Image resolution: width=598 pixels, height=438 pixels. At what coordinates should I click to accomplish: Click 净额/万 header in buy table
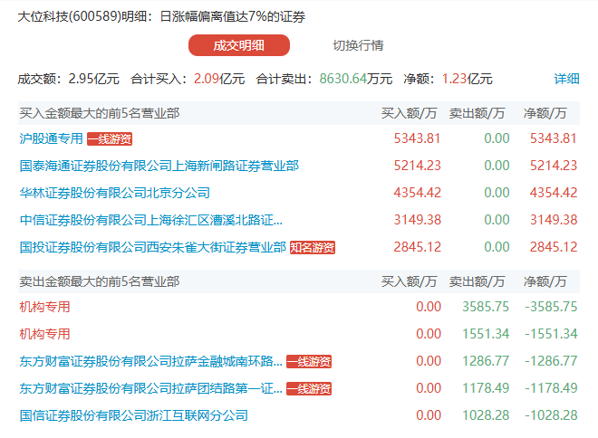[x=545, y=113]
